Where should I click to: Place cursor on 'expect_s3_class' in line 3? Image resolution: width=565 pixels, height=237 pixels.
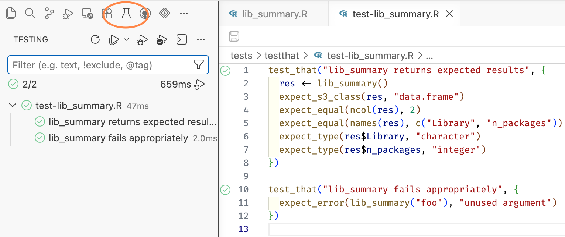point(320,97)
